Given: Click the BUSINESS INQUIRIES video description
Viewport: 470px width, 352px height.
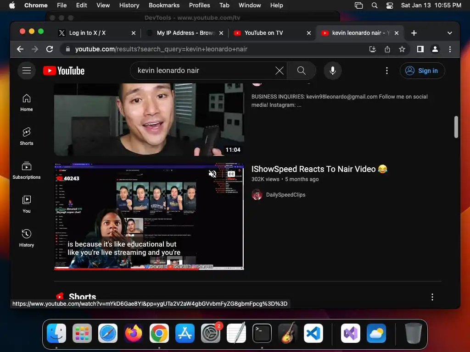Looking at the screenshot, I should (x=339, y=100).
